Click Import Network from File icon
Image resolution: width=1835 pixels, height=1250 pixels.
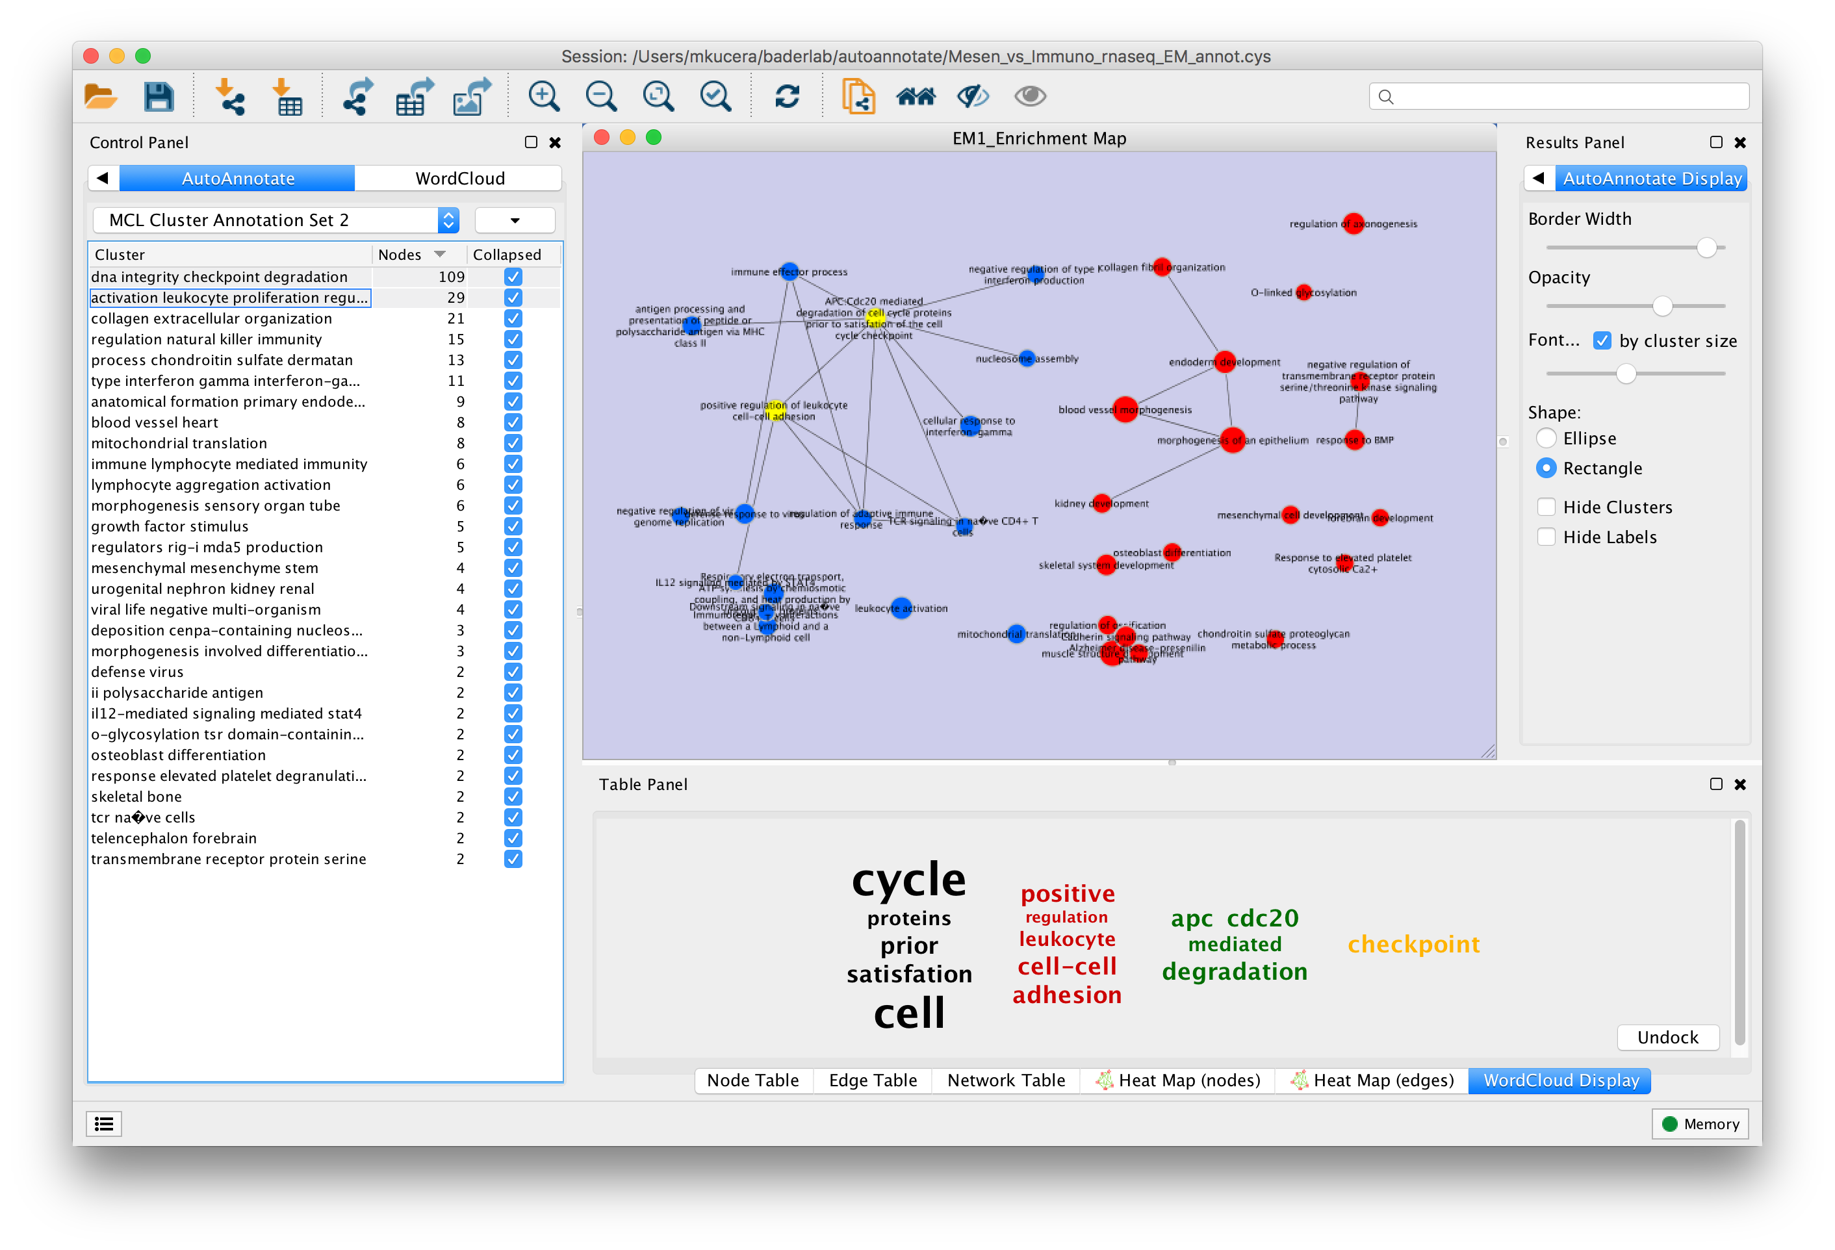230,96
